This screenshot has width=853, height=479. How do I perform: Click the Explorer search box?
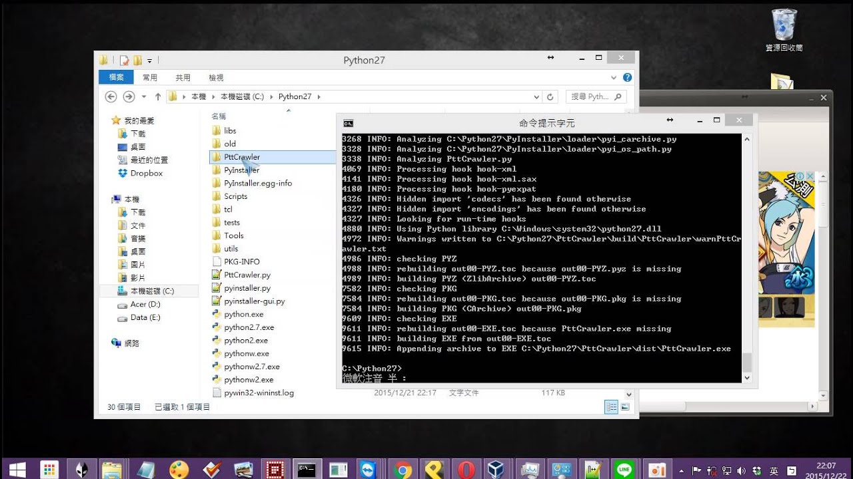point(596,96)
